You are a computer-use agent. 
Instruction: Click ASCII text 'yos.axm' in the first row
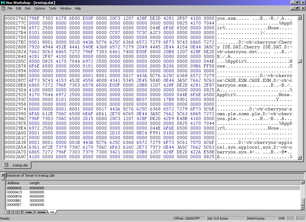pos(227,18)
